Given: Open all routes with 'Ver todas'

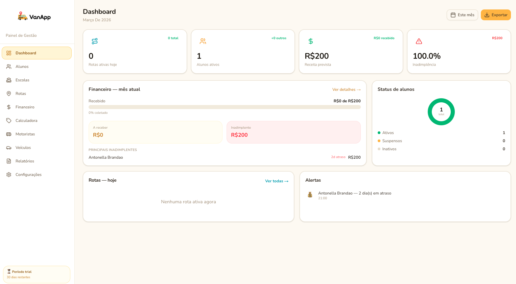Looking at the screenshot, I should 277,181.
